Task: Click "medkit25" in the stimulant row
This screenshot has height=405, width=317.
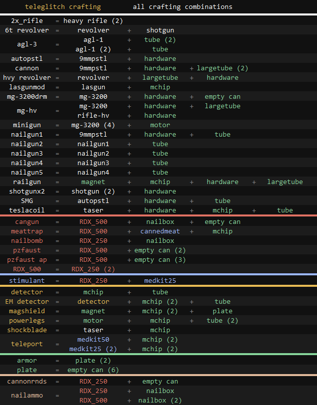Action: point(160,280)
